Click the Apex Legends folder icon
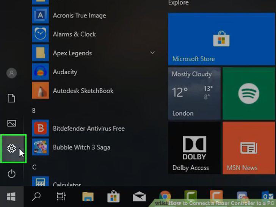The width and height of the screenshot is (276, 207). (40, 53)
